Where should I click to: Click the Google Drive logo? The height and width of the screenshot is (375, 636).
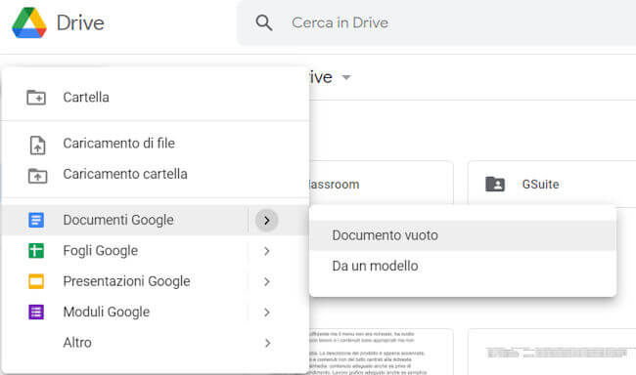[29, 23]
